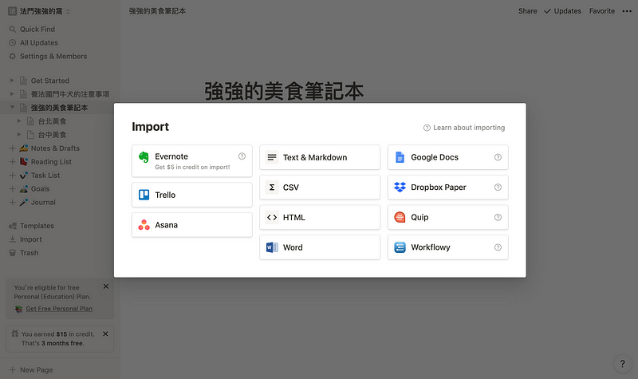Import from Workflowy

(447, 247)
